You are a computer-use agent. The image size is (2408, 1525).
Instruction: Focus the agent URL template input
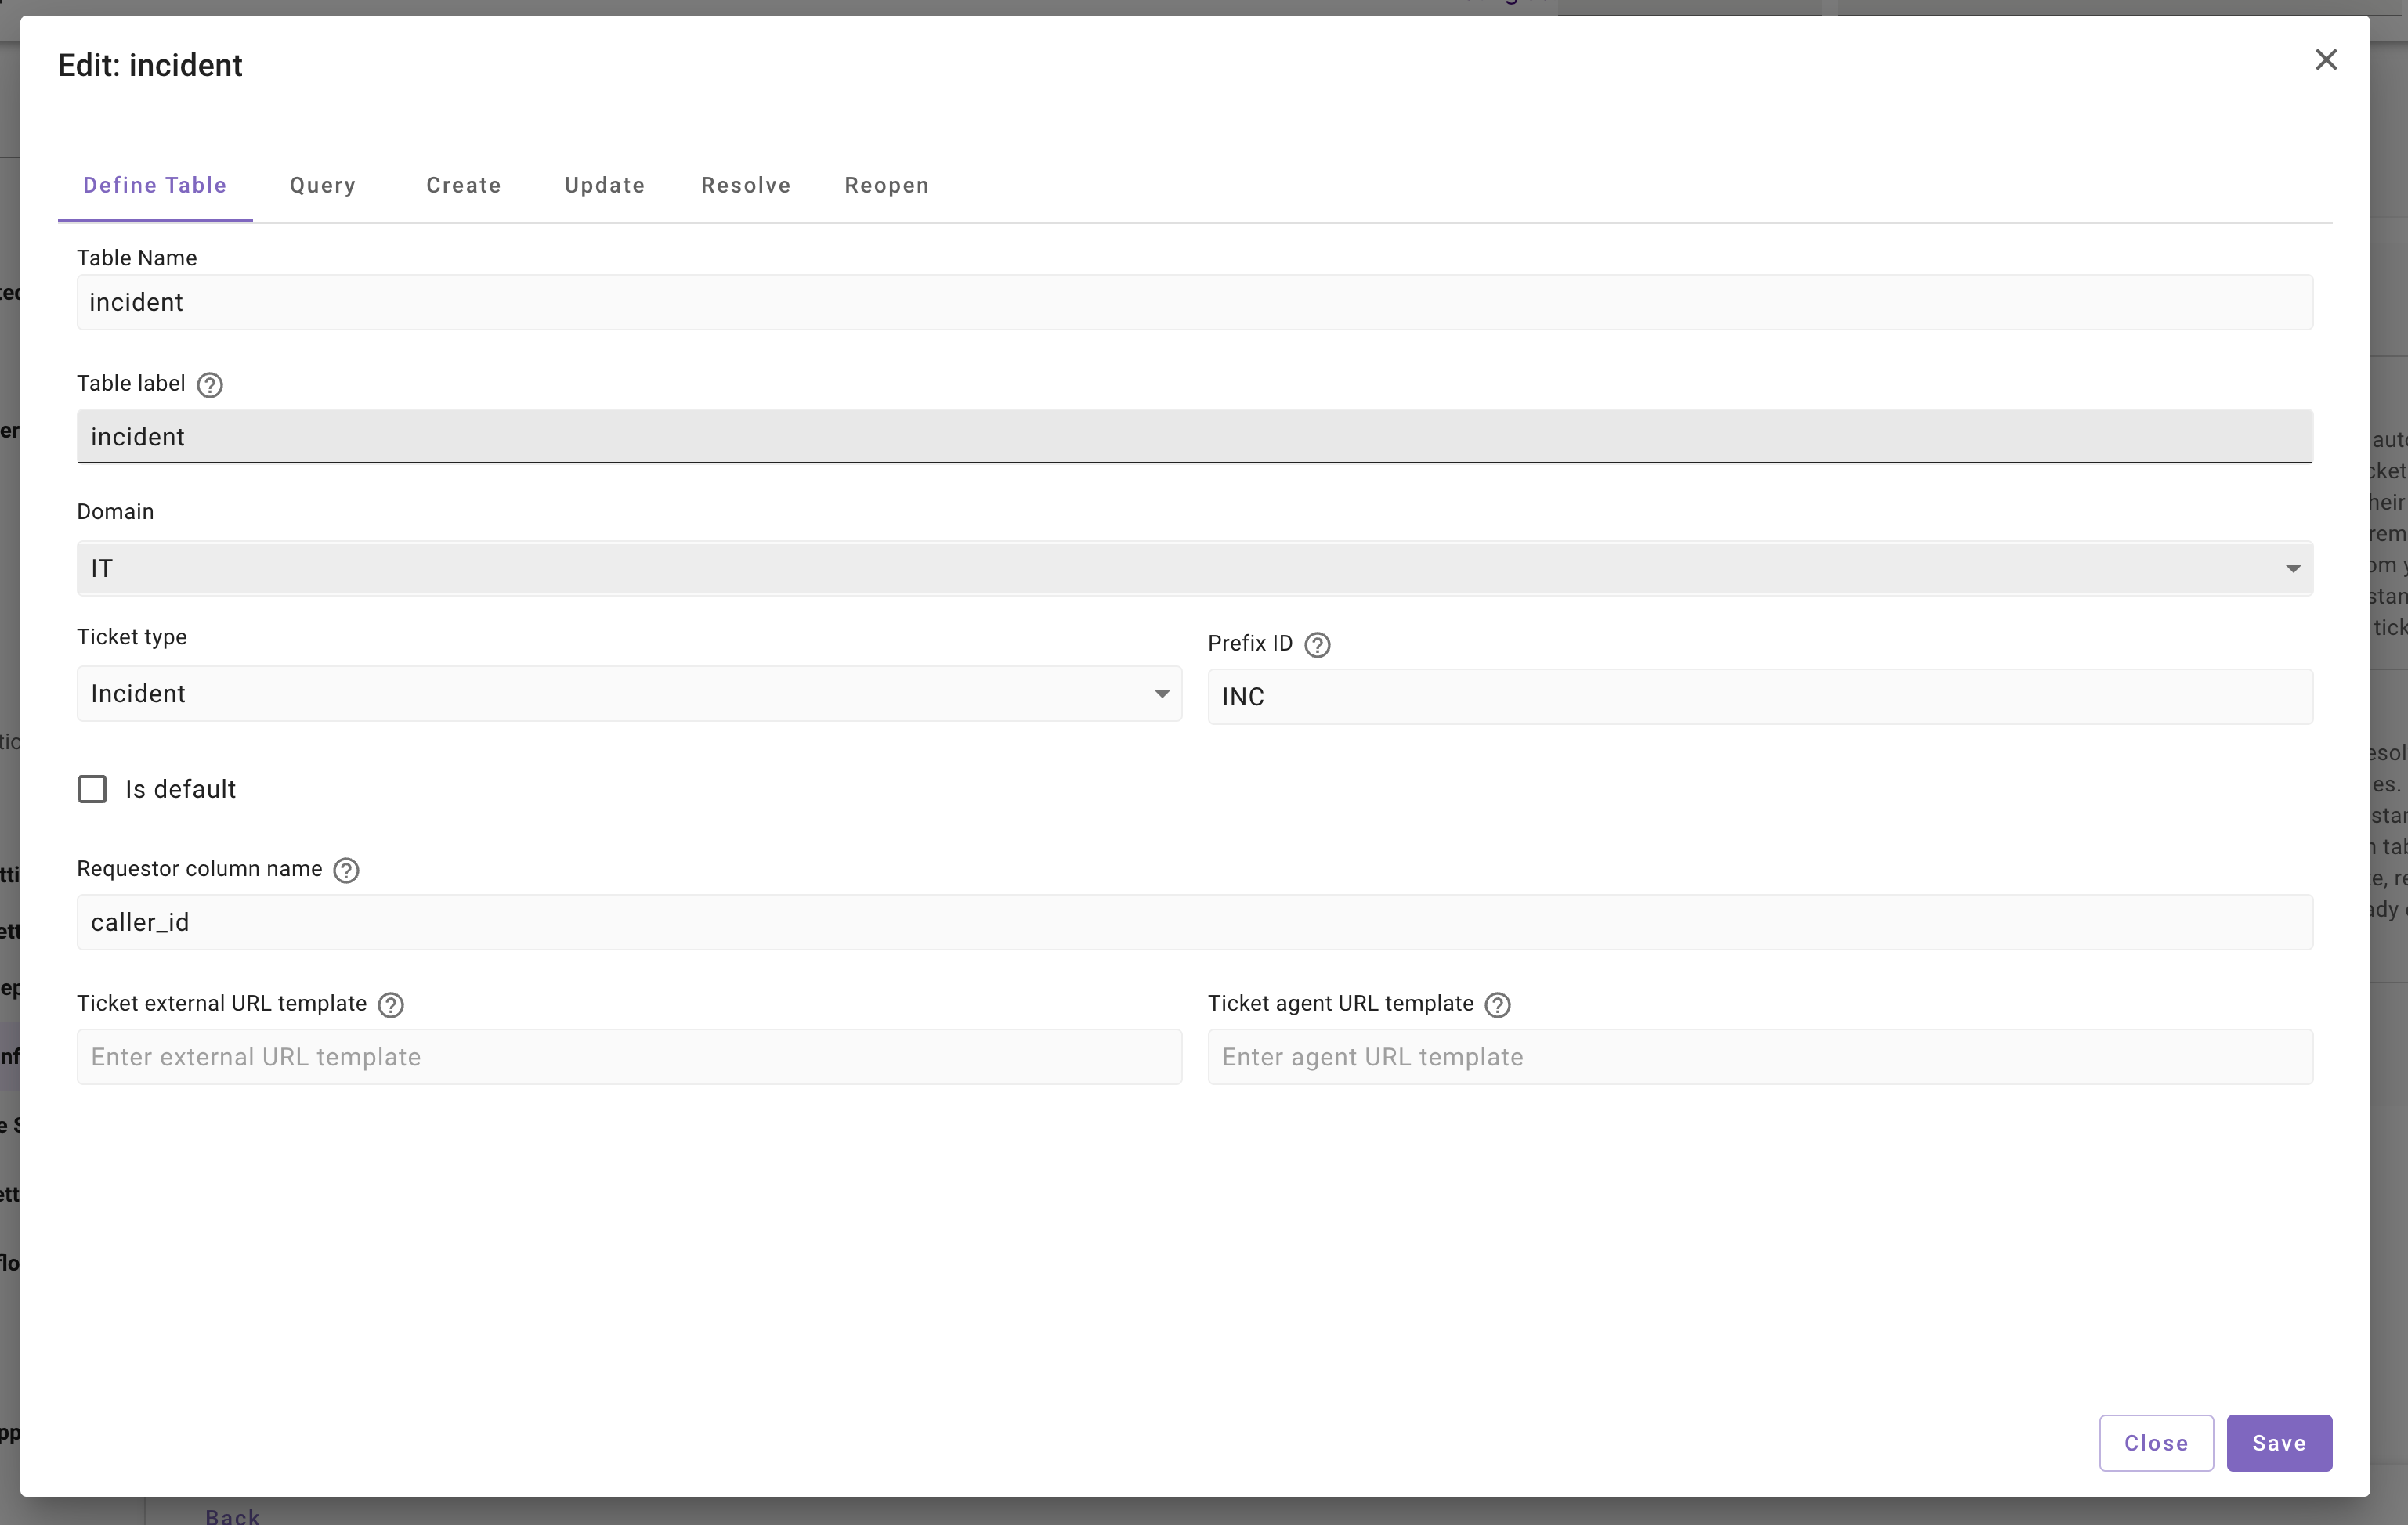[1759, 1056]
